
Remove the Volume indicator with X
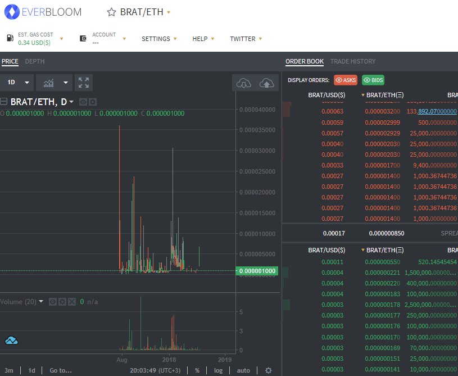tap(72, 302)
